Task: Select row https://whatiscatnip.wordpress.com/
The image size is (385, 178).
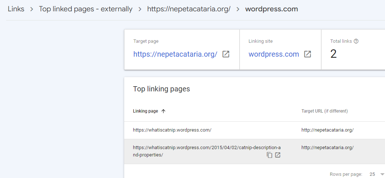Action: tap(255, 130)
